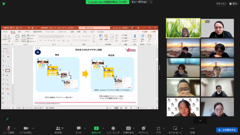Open the Acrobat tab in PowerPoint ribbon
Viewport: 240px width, 135px height.
[x=100, y=32]
